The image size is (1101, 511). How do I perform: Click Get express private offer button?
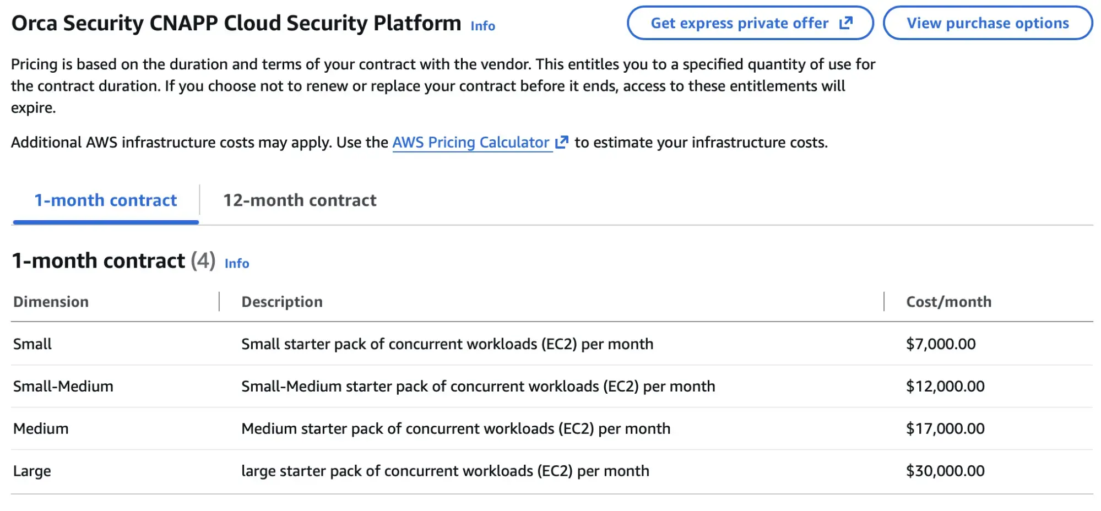pos(750,23)
